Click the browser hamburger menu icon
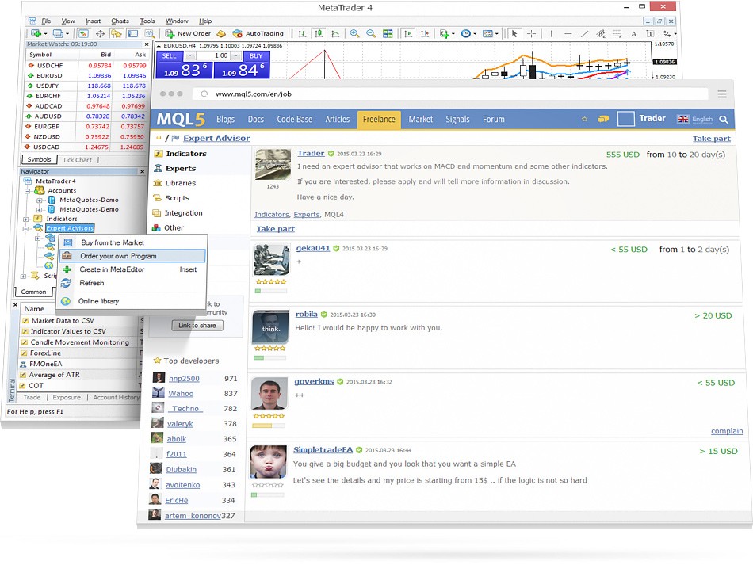753x565 pixels. click(721, 94)
